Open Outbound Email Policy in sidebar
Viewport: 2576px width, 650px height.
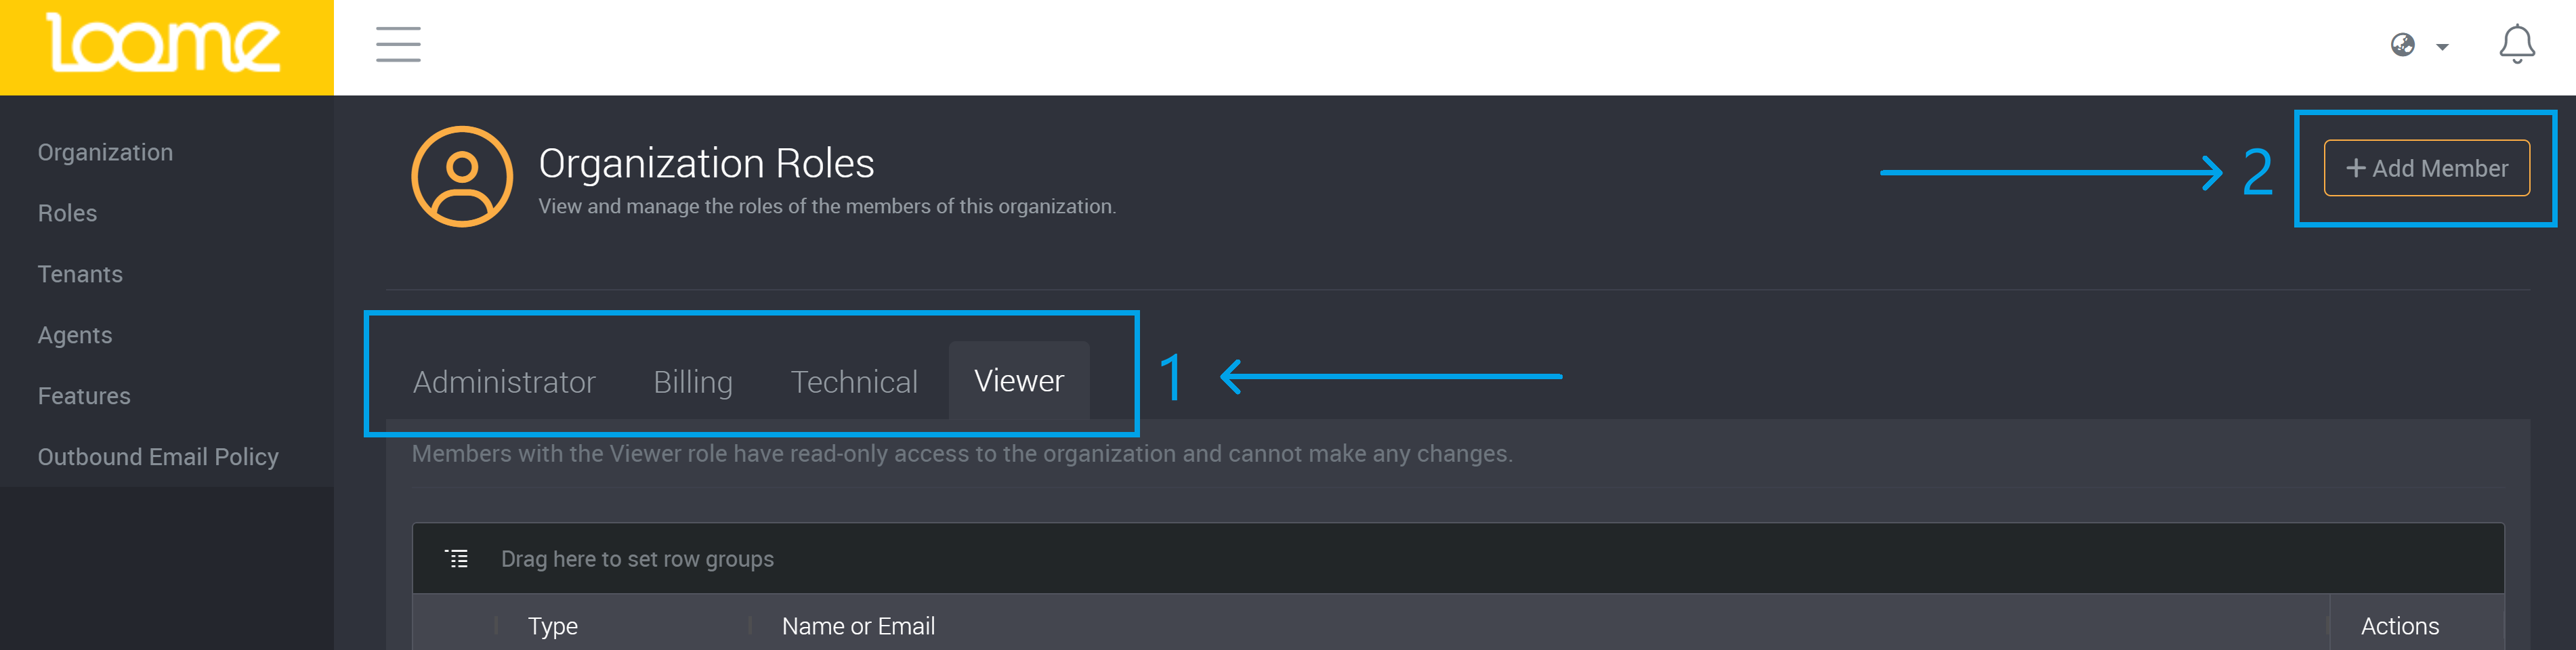point(158,457)
